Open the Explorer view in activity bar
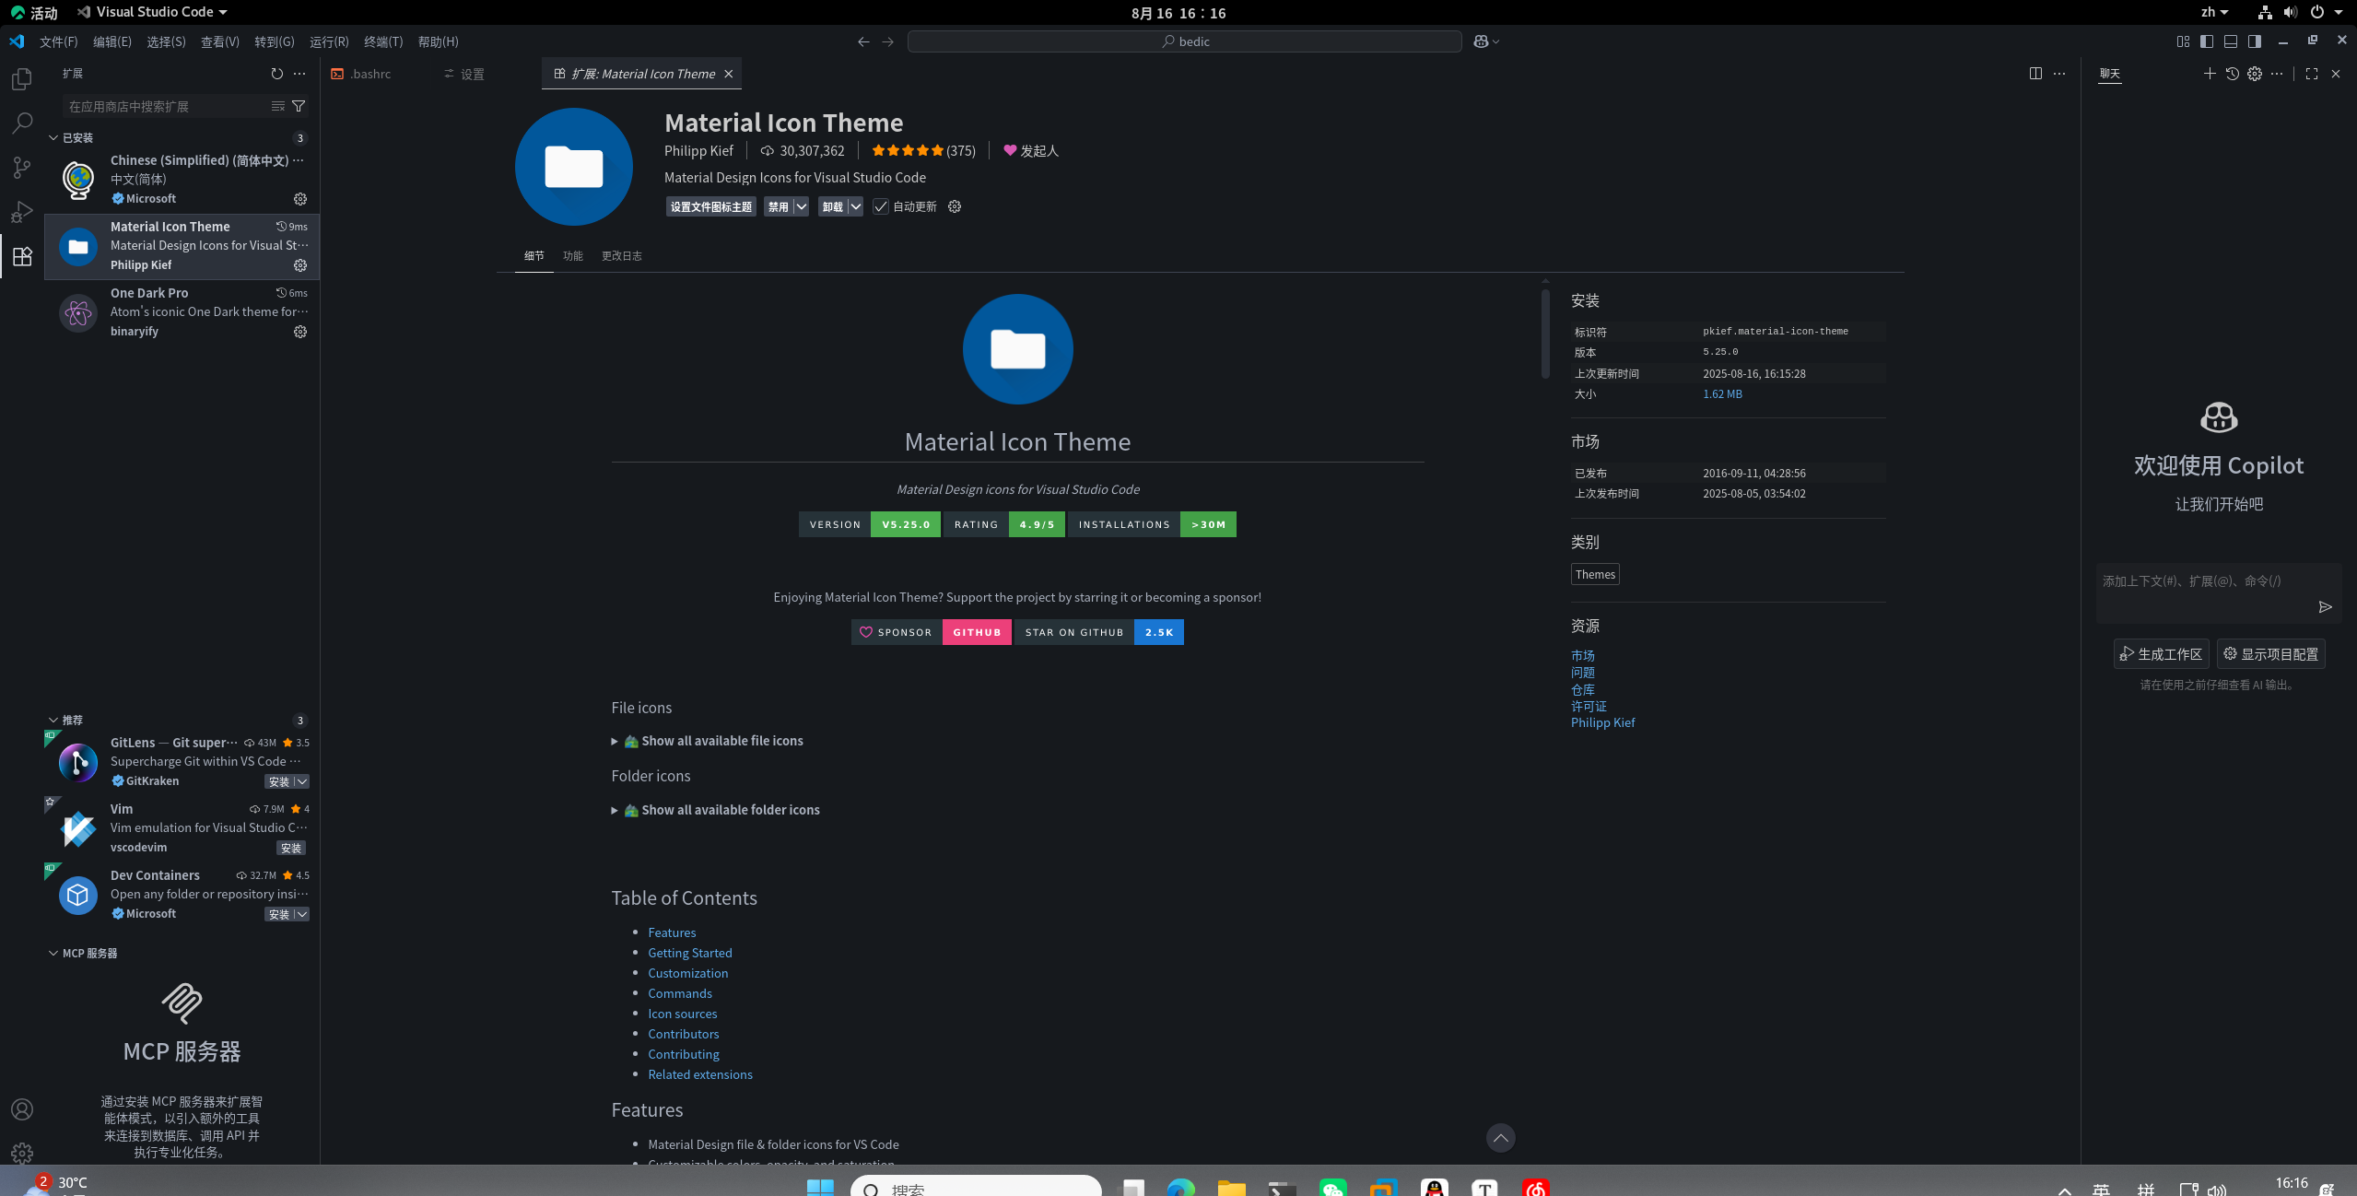This screenshot has height=1196, width=2357. pos(22,79)
